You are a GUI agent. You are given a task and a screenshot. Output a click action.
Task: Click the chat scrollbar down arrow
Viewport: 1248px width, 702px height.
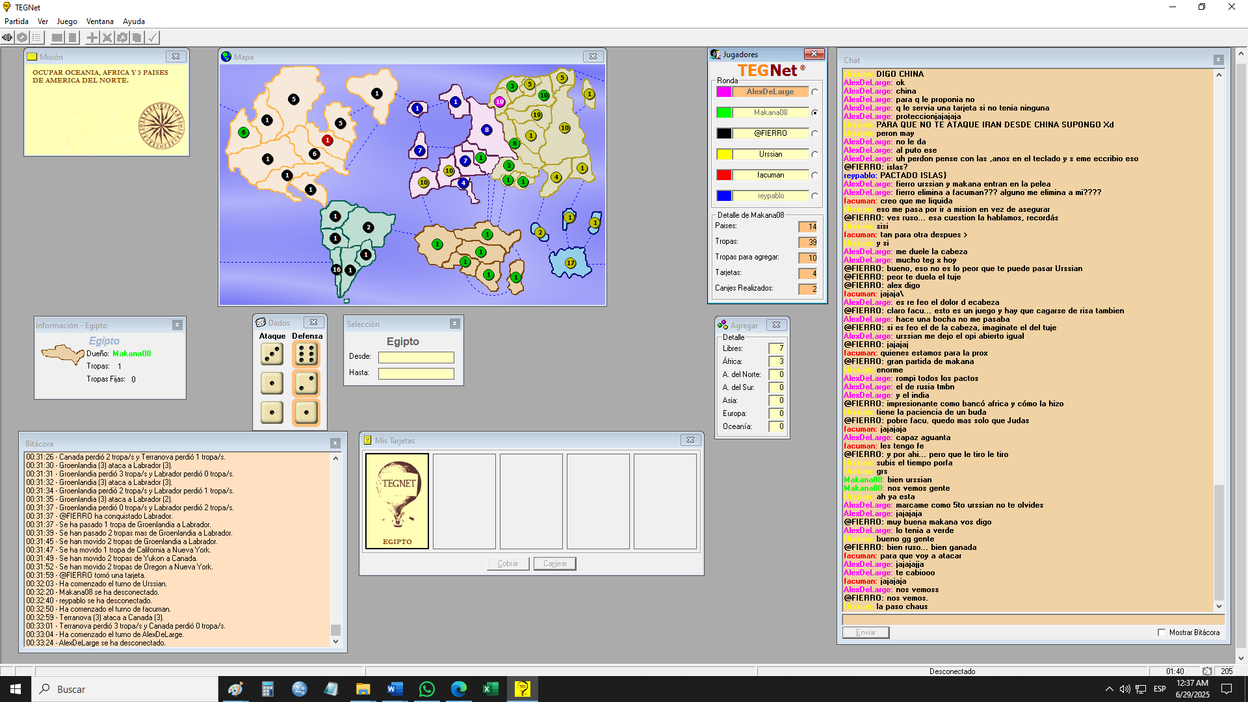tap(1219, 606)
